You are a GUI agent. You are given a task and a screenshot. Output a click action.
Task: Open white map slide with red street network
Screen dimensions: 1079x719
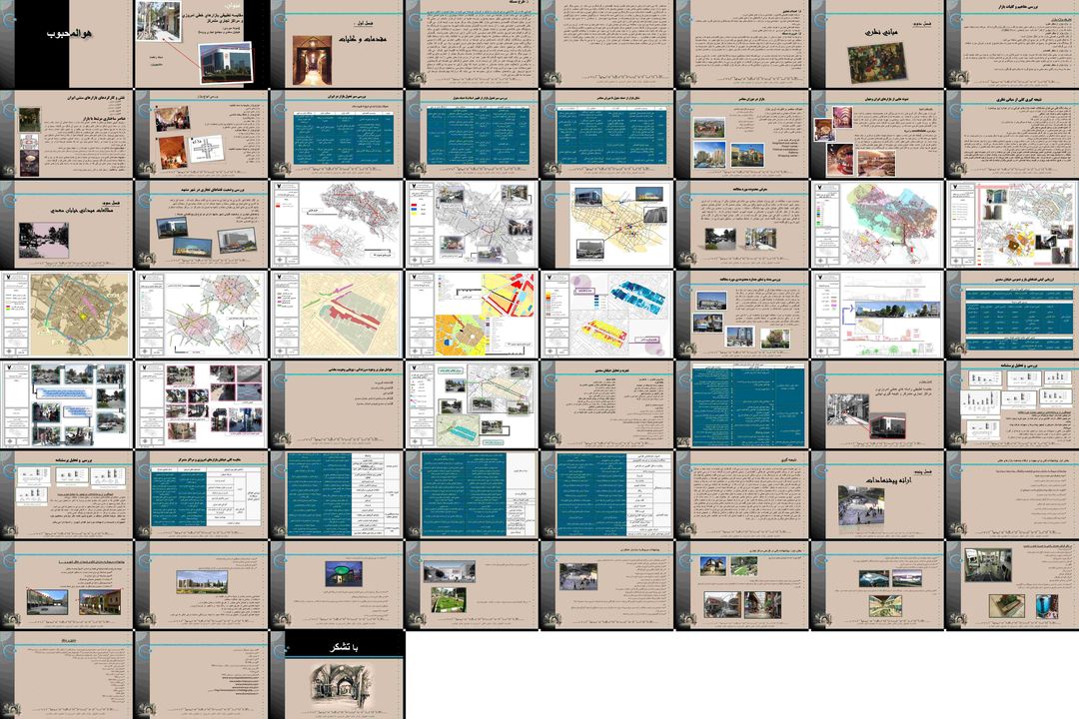point(337,225)
